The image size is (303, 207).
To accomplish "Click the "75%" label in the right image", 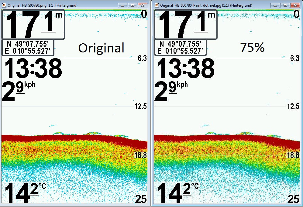I will pos(252,47).
